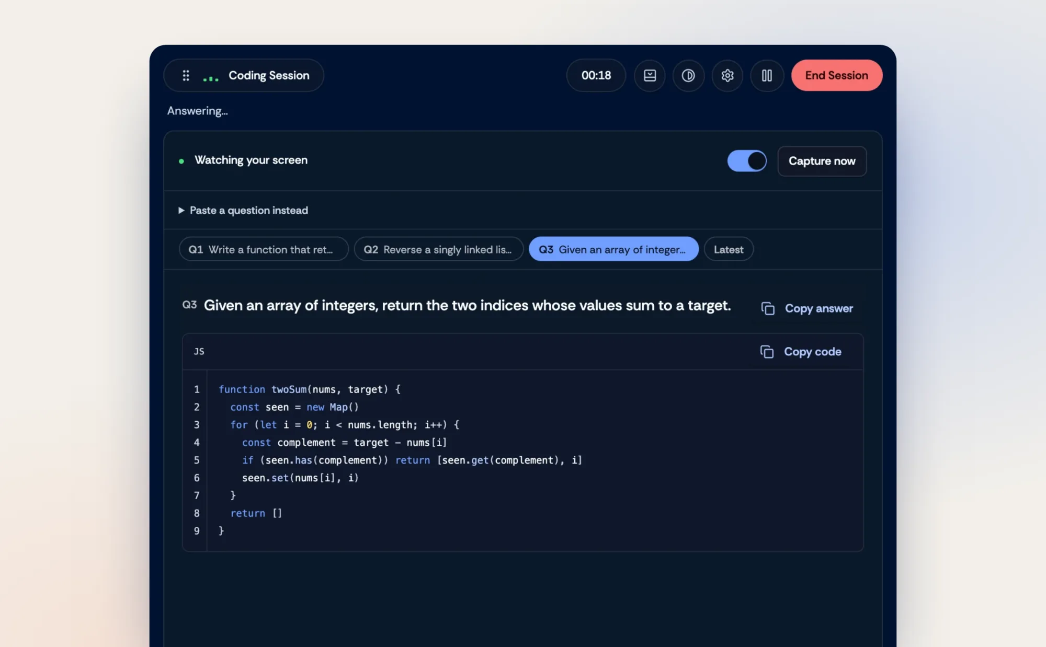Screen dimensions: 1046x647
Task: Grab the six-dot drag handle icon
Action: pos(186,76)
